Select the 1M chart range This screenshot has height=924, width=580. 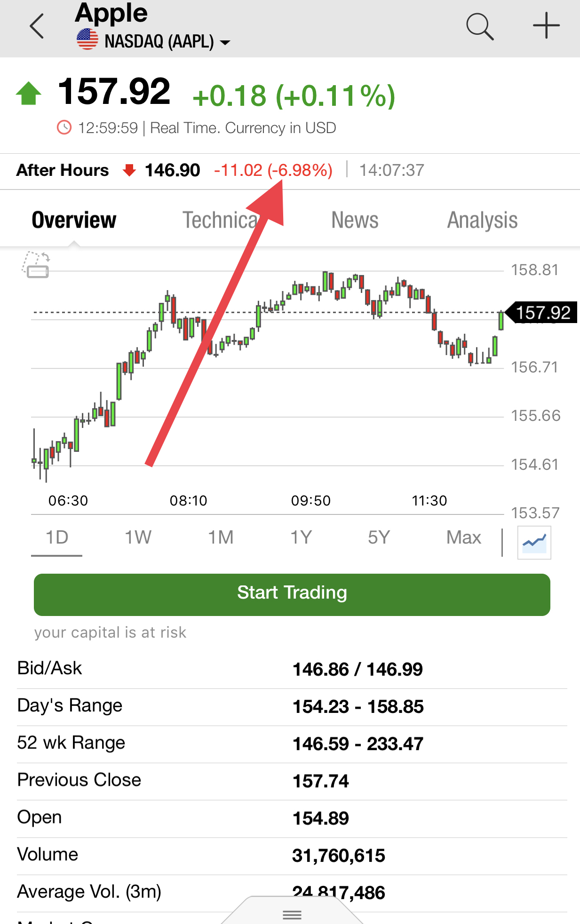pyautogui.click(x=221, y=537)
